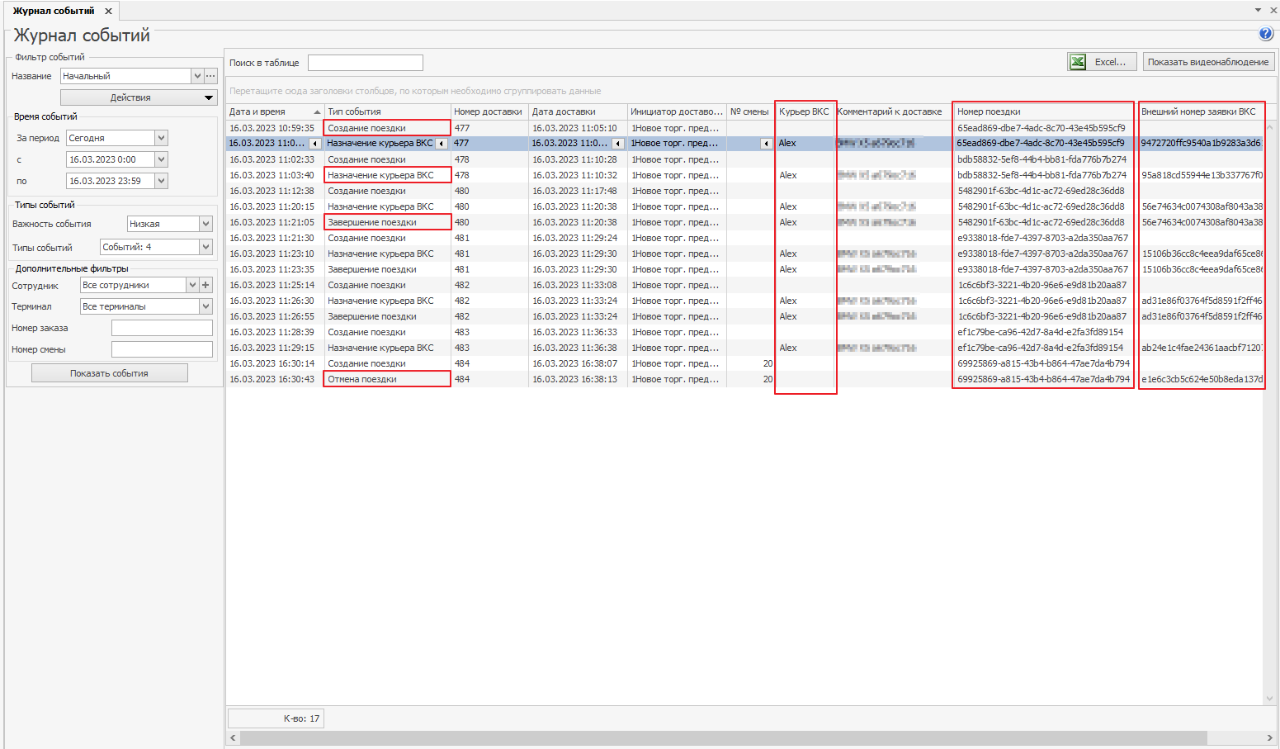Sort by Тип события column header
The image size is (1280, 749).
point(387,111)
